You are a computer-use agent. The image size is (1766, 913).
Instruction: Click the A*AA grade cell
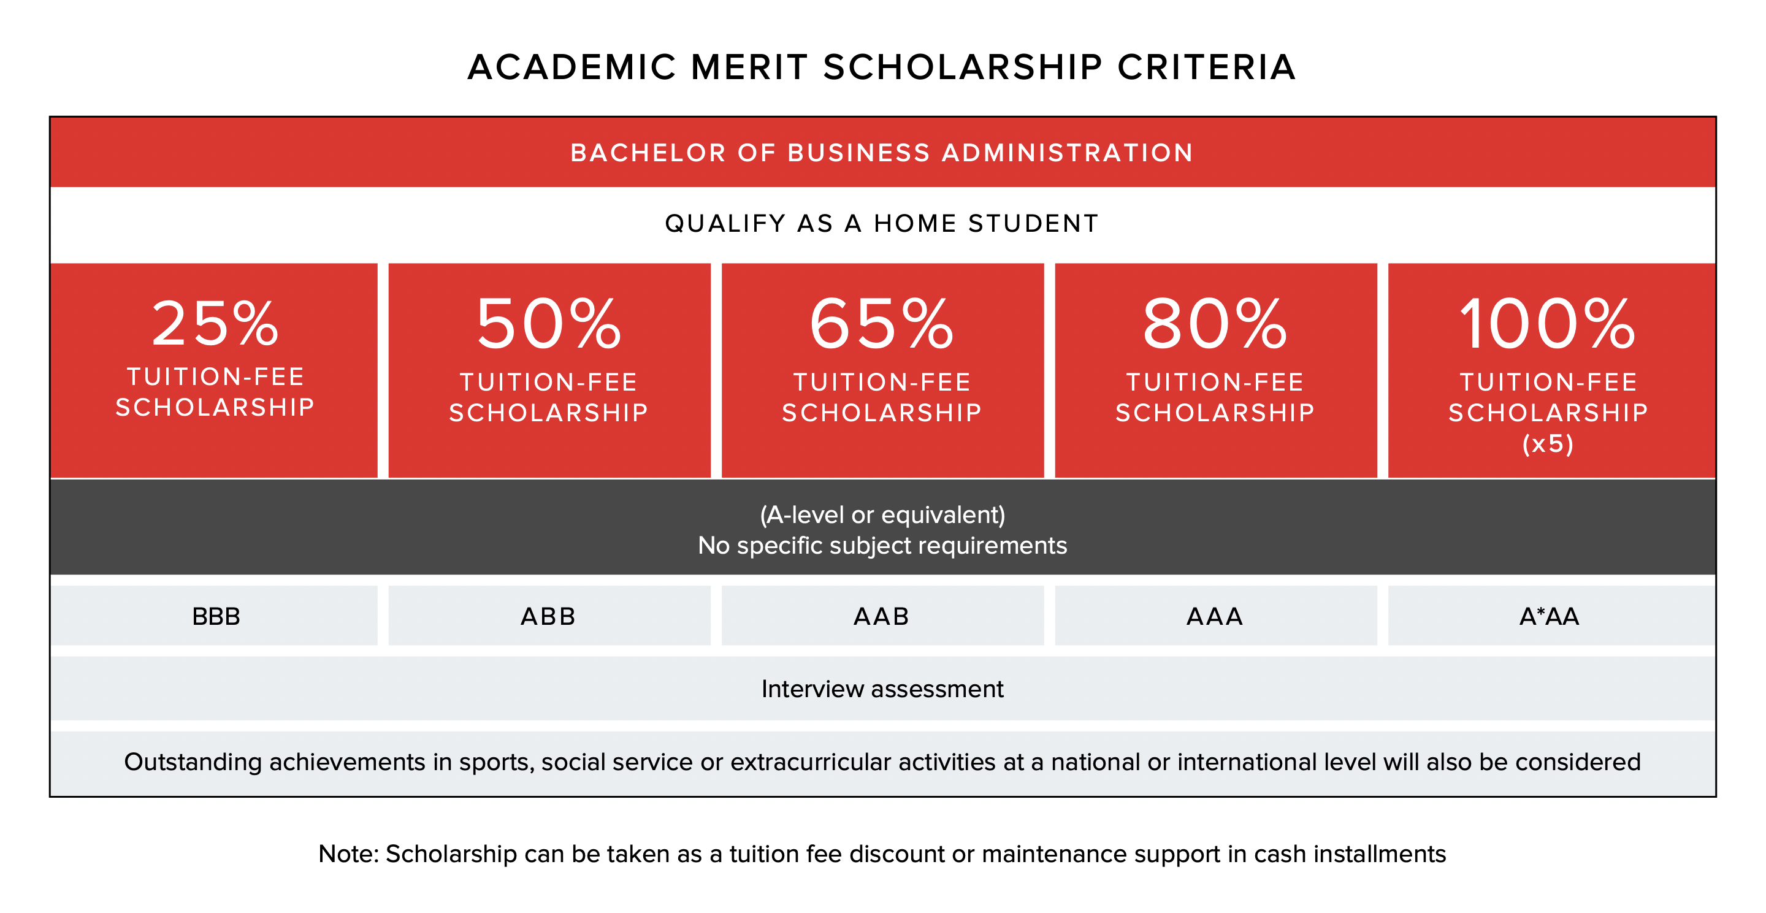click(1550, 616)
